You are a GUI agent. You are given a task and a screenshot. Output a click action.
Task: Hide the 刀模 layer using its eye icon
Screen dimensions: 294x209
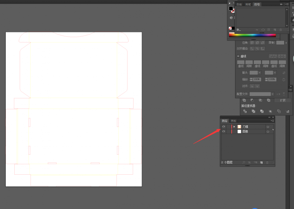223,127
